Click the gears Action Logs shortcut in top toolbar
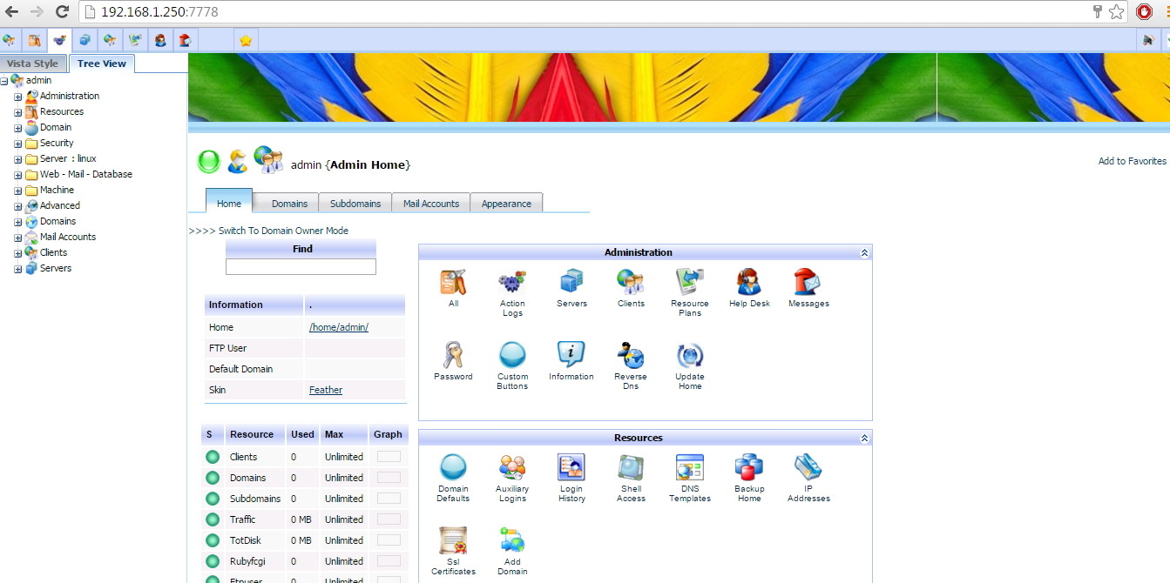1170x583 pixels. tap(59, 40)
